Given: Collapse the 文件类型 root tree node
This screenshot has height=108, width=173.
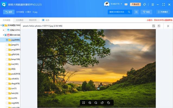Looking at the screenshot, I should click(1, 25).
